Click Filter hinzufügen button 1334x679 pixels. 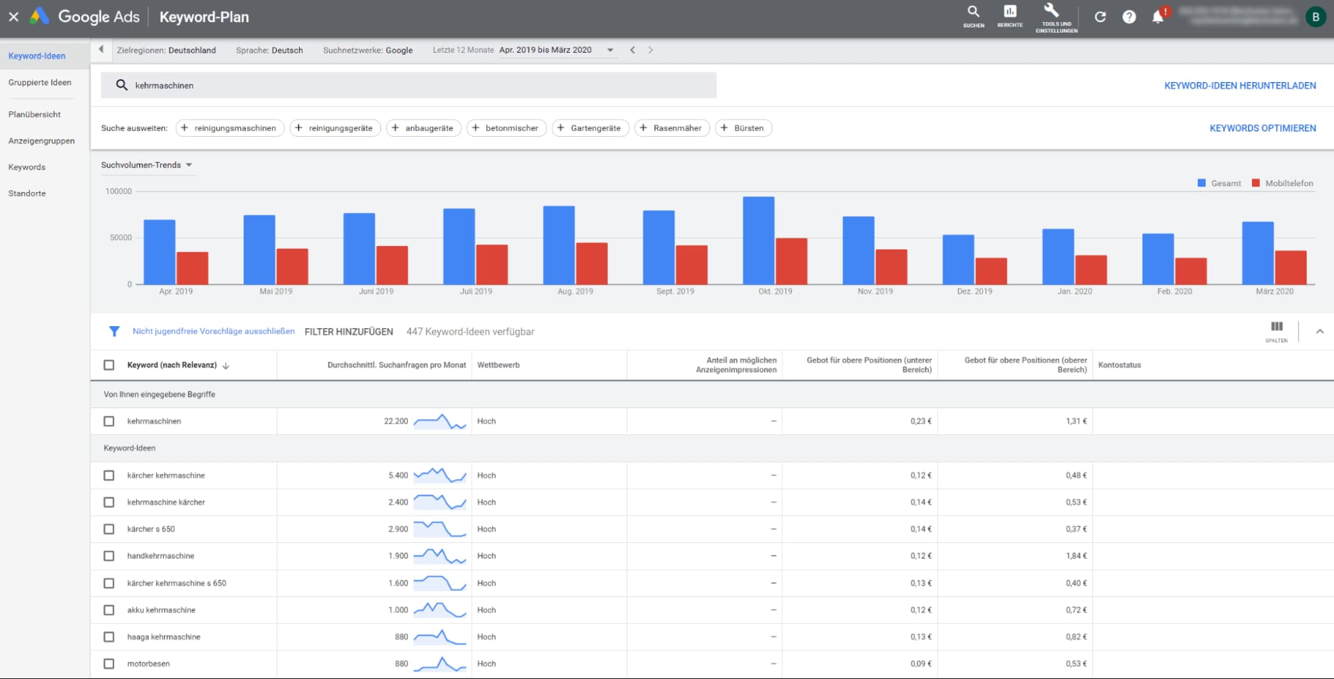pyautogui.click(x=348, y=331)
